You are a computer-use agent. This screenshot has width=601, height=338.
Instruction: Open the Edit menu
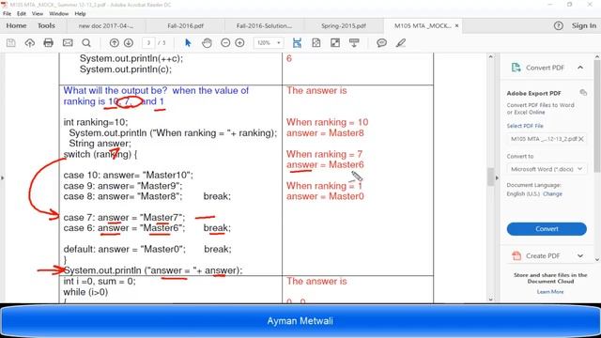point(22,13)
